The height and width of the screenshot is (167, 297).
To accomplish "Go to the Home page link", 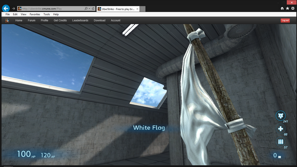I will tap(19, 20).
